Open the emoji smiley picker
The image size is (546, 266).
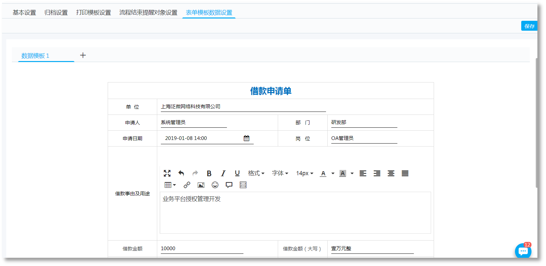[x=215, y=185]
